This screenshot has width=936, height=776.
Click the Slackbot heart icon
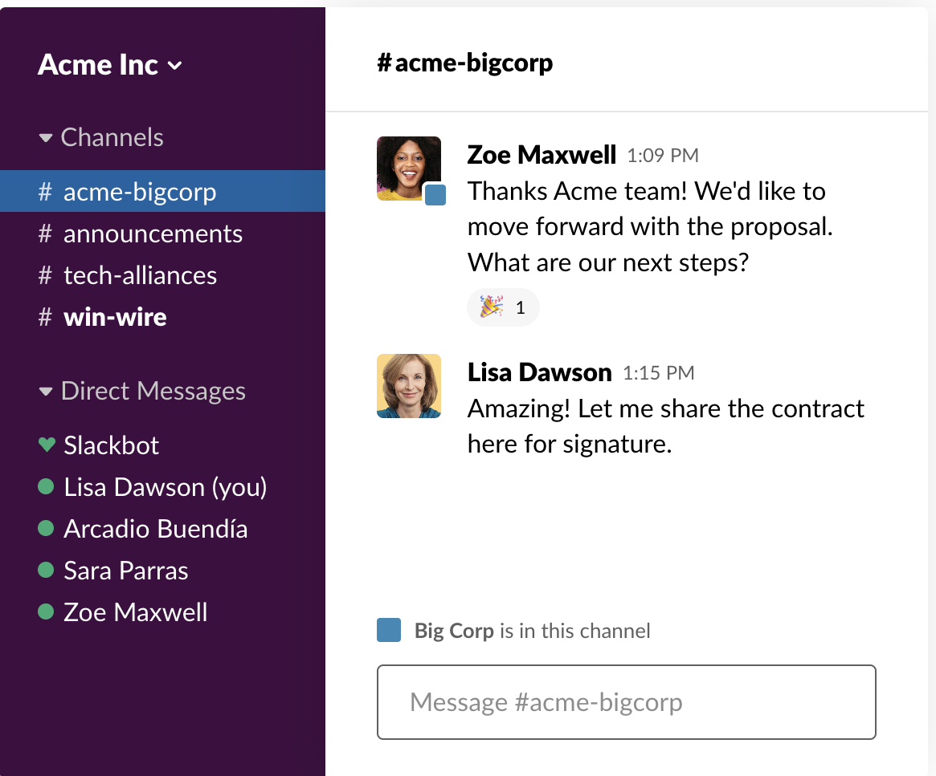click(x=47, y=445)
